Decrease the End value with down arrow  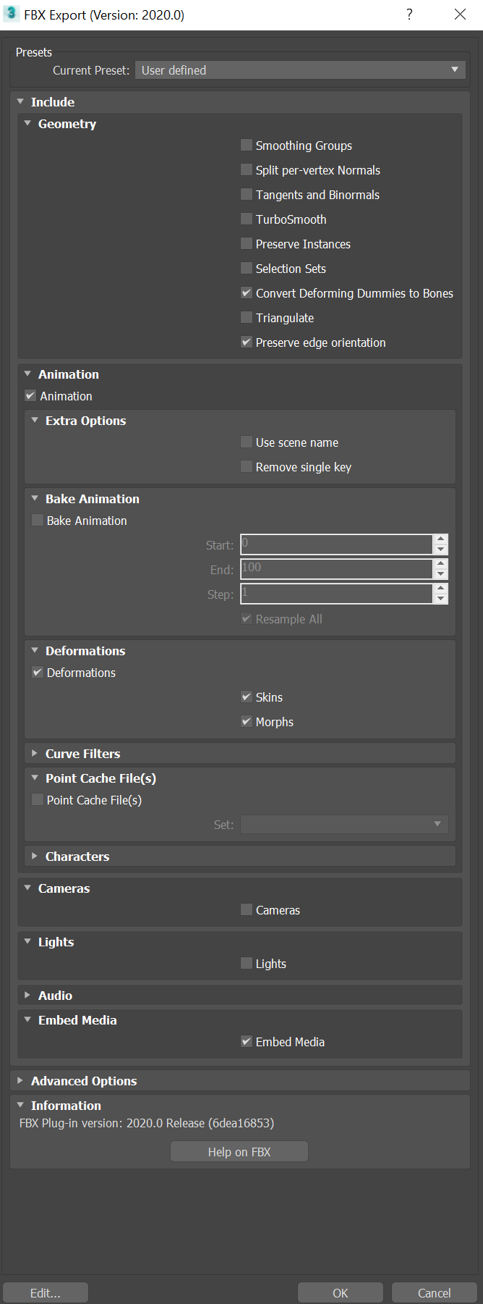pos(441,574)
